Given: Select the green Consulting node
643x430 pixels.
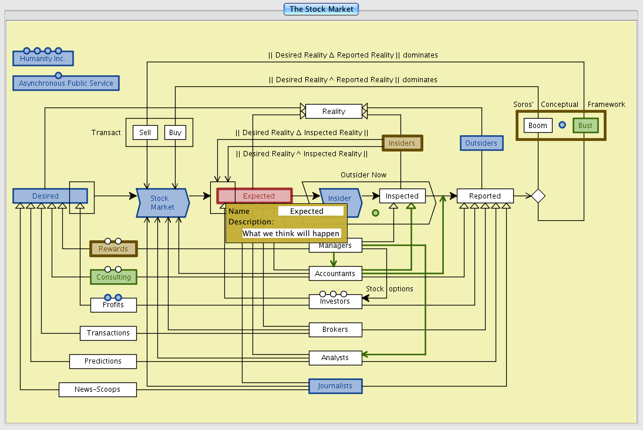Looking at the screenshot, I should 113,277.
